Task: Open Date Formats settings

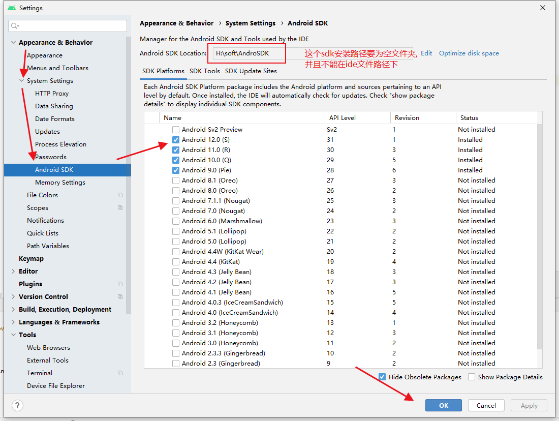Action: (x=55, y=119)
